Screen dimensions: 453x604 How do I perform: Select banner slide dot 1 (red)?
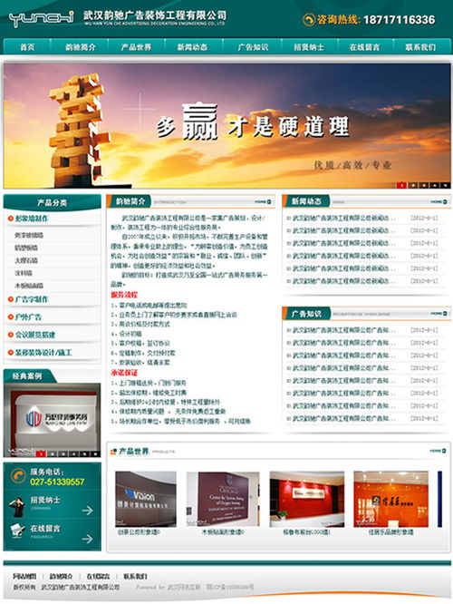pyautogui.click(x=402, y=185)
